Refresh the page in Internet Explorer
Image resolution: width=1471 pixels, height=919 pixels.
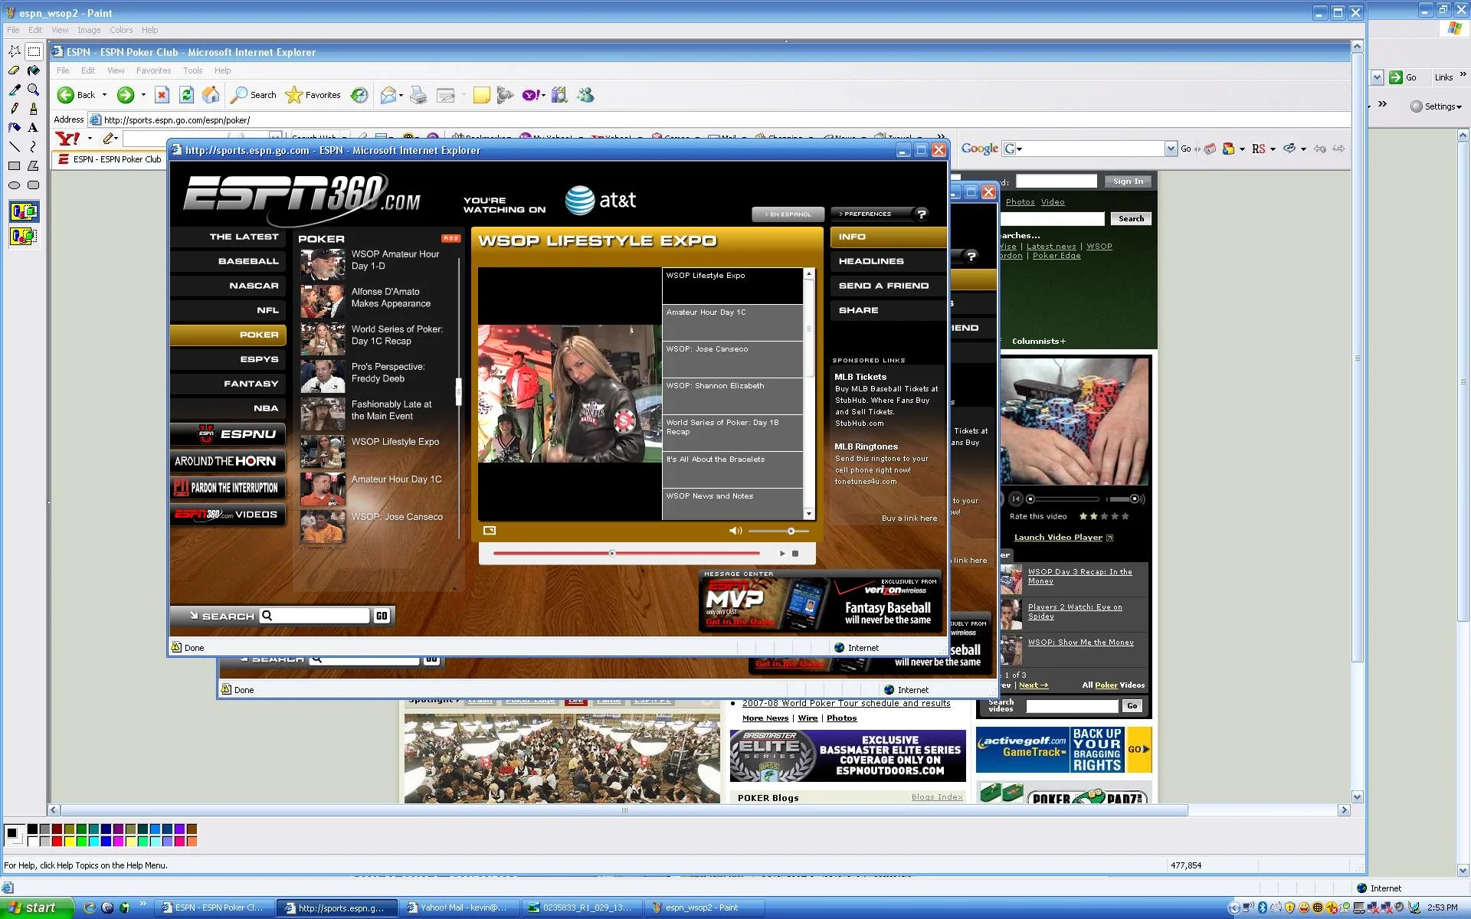186,95
